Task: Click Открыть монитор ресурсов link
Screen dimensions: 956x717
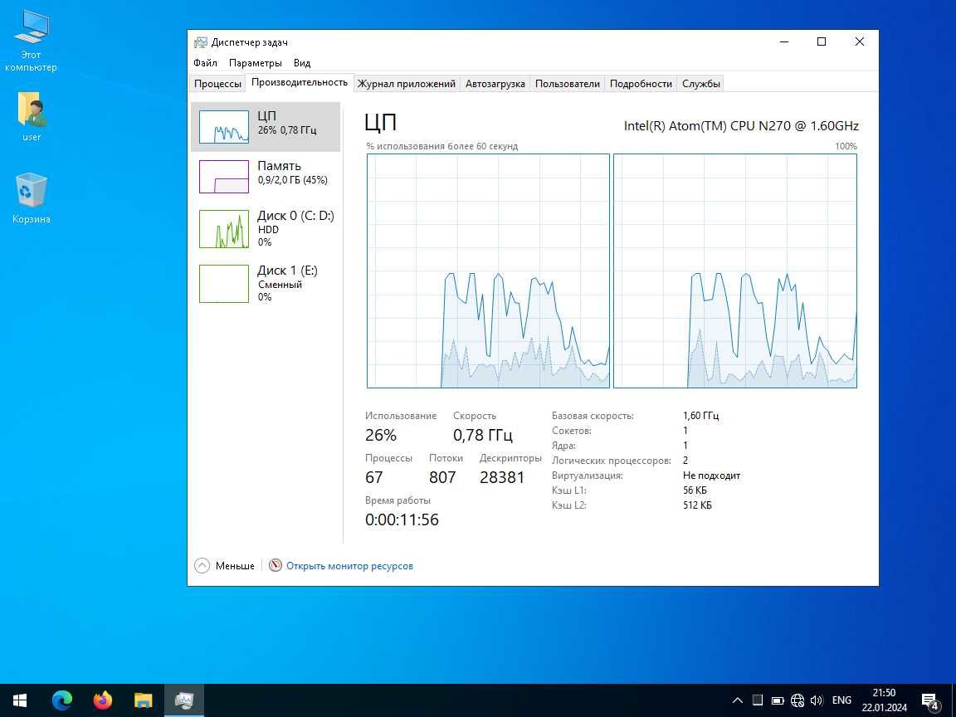Action: (349, 566)
